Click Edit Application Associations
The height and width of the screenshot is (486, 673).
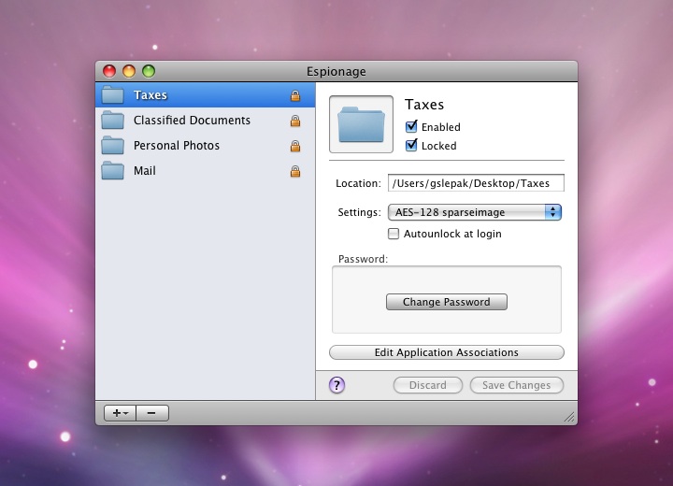(447, 352)
